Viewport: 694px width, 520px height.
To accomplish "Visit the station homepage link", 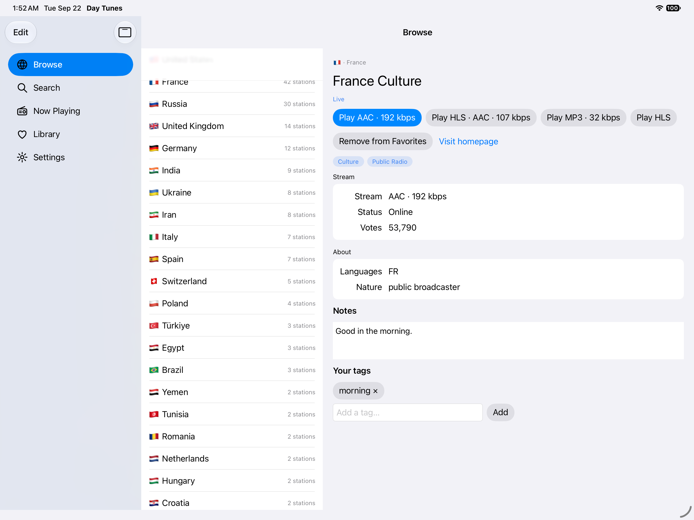I will coord(468,141).
